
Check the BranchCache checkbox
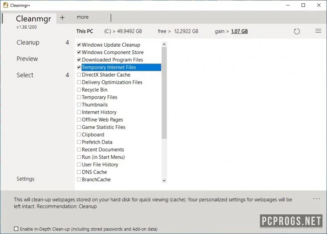pos(79,180)
